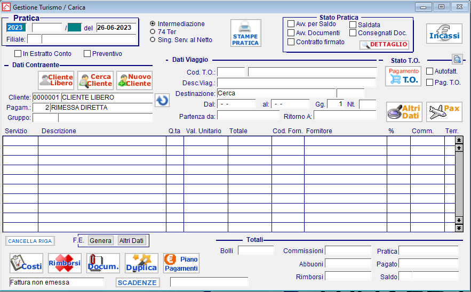This screenshot has width=471, height=292.
Task: Click the scroll-to-bottom arrow in grid scrollbar
Action: 459,229
